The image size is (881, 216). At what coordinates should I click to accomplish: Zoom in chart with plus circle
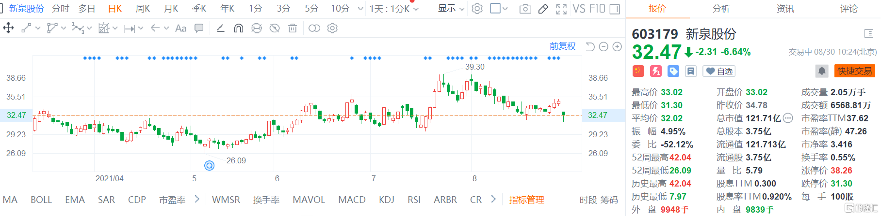617,46
